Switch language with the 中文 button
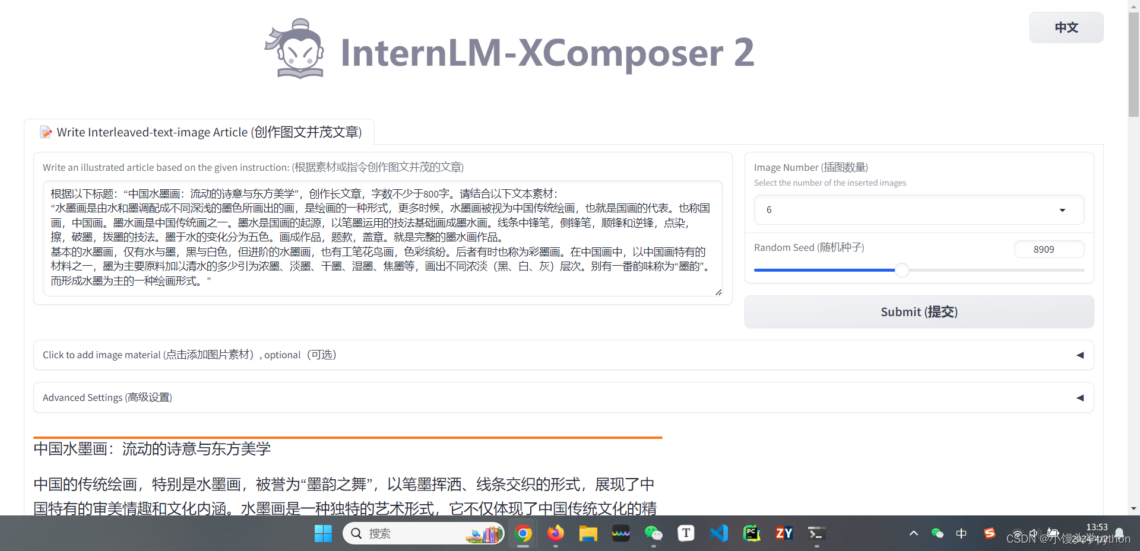This screenshot has width=1140, height=551. [x=1066, y=27]
